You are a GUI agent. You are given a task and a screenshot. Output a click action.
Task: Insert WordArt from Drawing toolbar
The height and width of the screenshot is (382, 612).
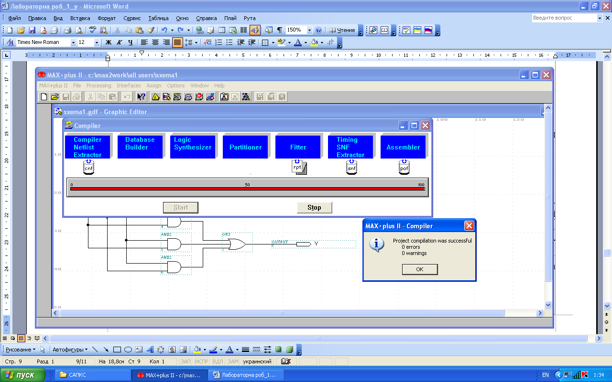pyautogui.click(x=150, y=350)
